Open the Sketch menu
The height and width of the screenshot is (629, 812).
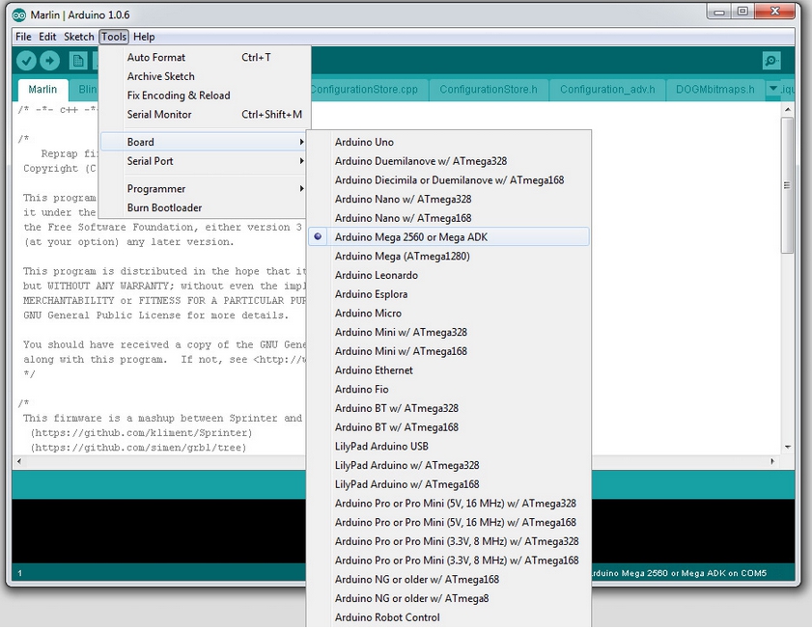(x=79, y=37)
